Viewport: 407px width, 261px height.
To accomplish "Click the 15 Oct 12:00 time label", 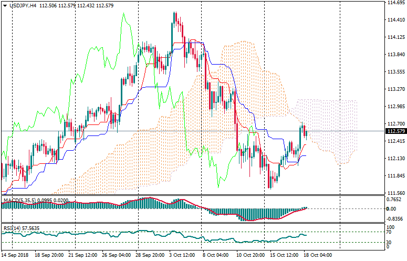I will click(284, 254).
